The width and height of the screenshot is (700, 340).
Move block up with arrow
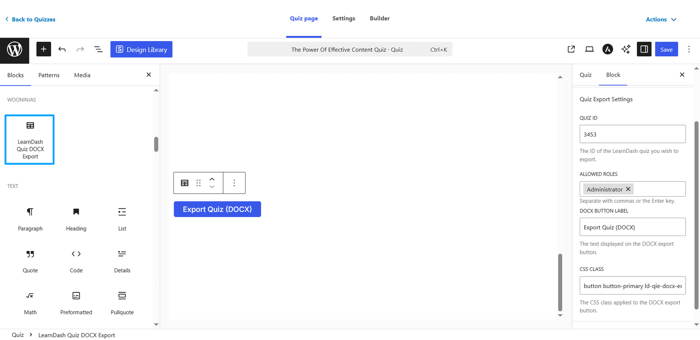coord(212,179)
